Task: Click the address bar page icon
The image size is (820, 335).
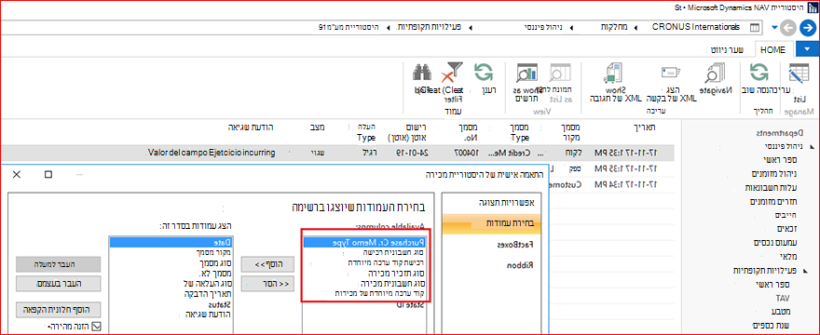Action: [755, 27]
